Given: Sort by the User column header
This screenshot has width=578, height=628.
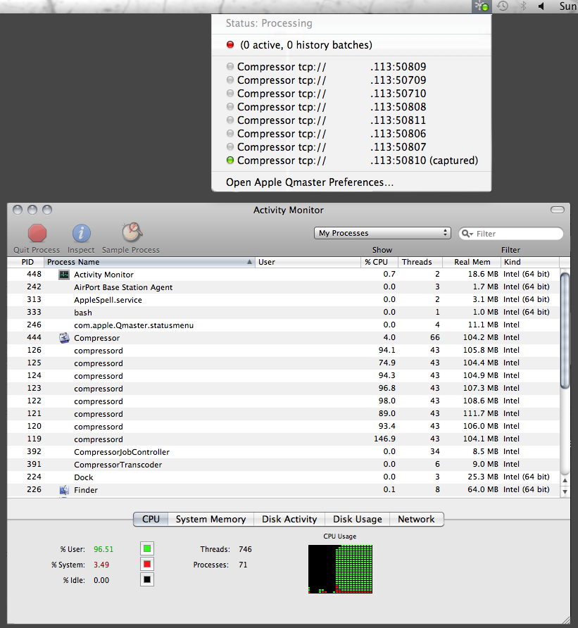Looking at the screenshot, I should (x=308, y=262).
